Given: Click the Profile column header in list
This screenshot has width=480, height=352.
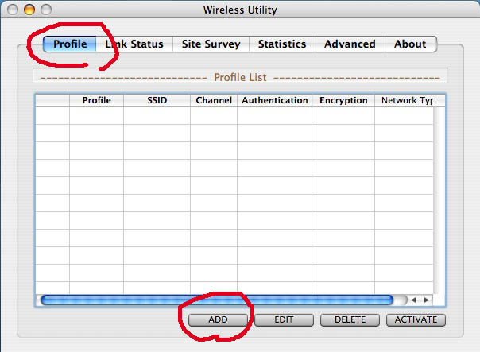Looking at the screenshot, I should click(96, 101).
